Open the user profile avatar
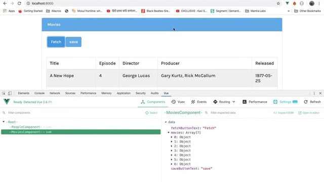This screenshot has height=182, width=324. 312,4
